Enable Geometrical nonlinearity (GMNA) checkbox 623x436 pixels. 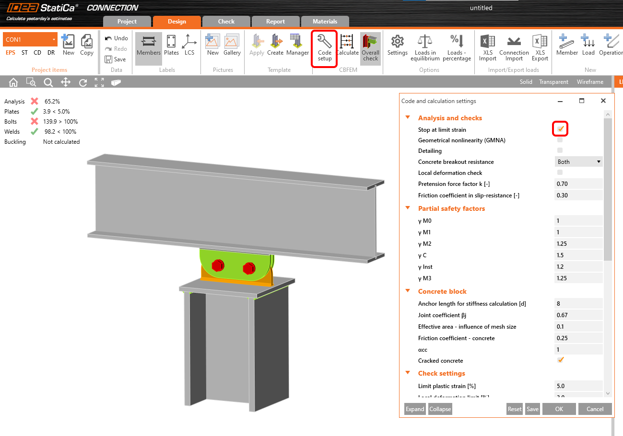coord(560,140)
